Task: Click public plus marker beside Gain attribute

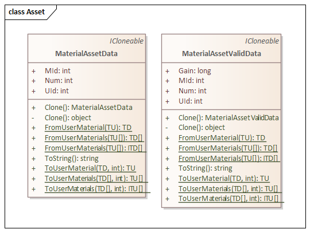Action: tap(167, 71)
